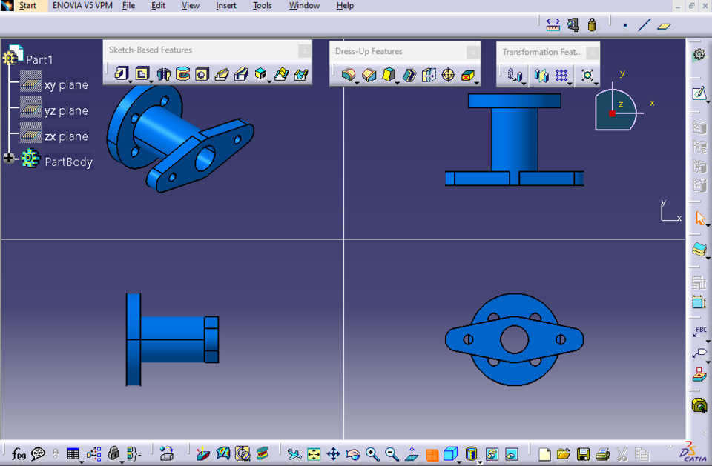712x466 pixels.
Task: Select the Zoom In tool
Action: click(x=371, y=453)
